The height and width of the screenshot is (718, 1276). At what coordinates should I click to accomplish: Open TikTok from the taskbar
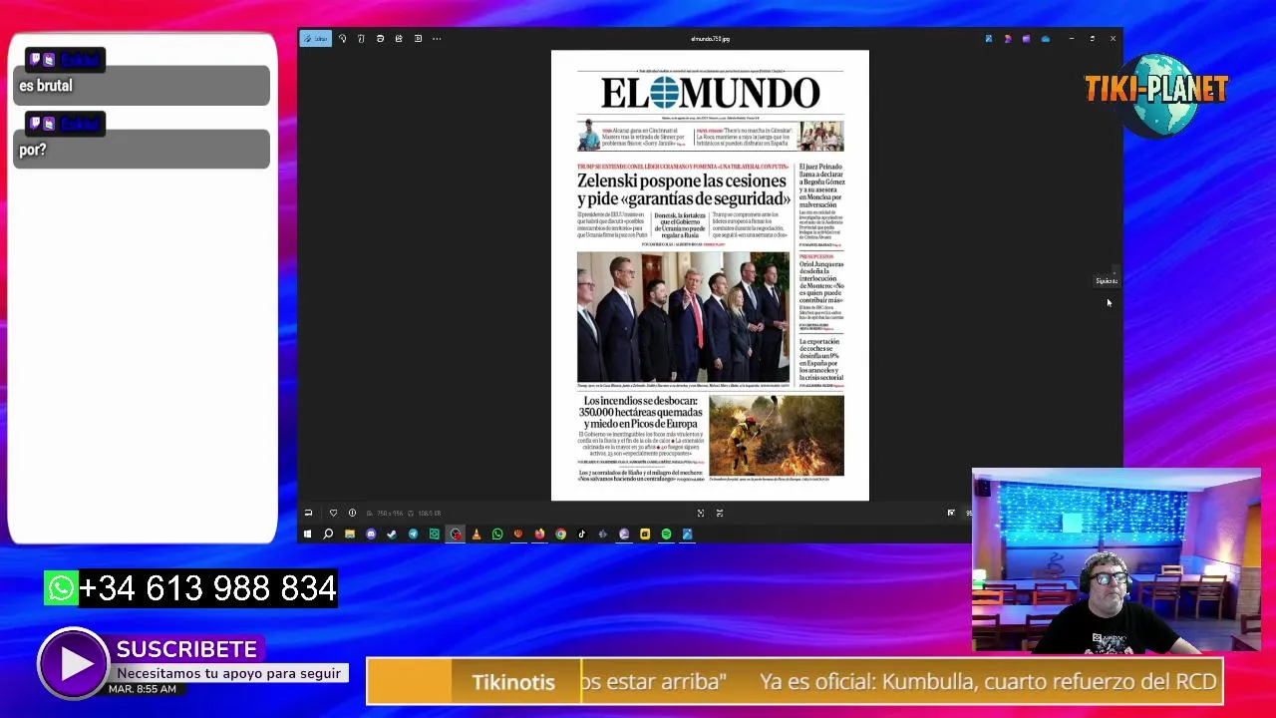tap(581, 535)
